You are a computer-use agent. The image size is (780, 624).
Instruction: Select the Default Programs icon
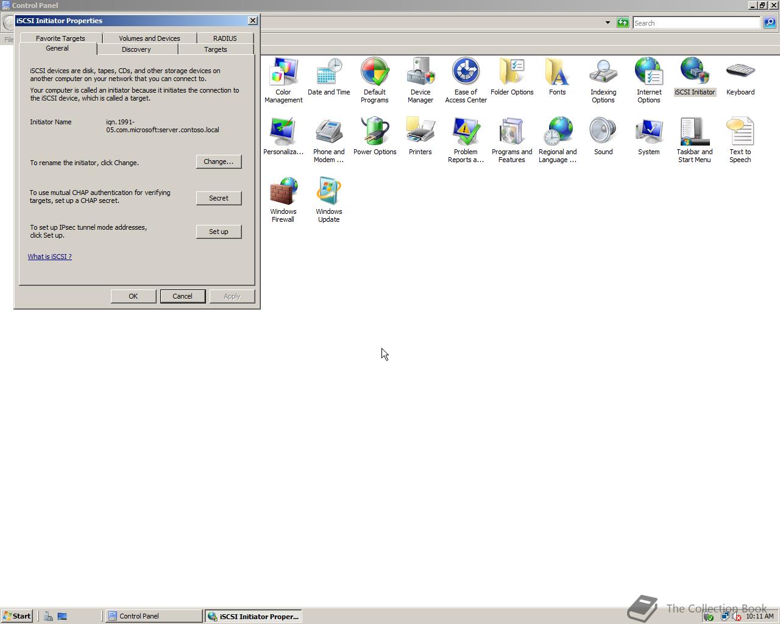pos(375,80)
